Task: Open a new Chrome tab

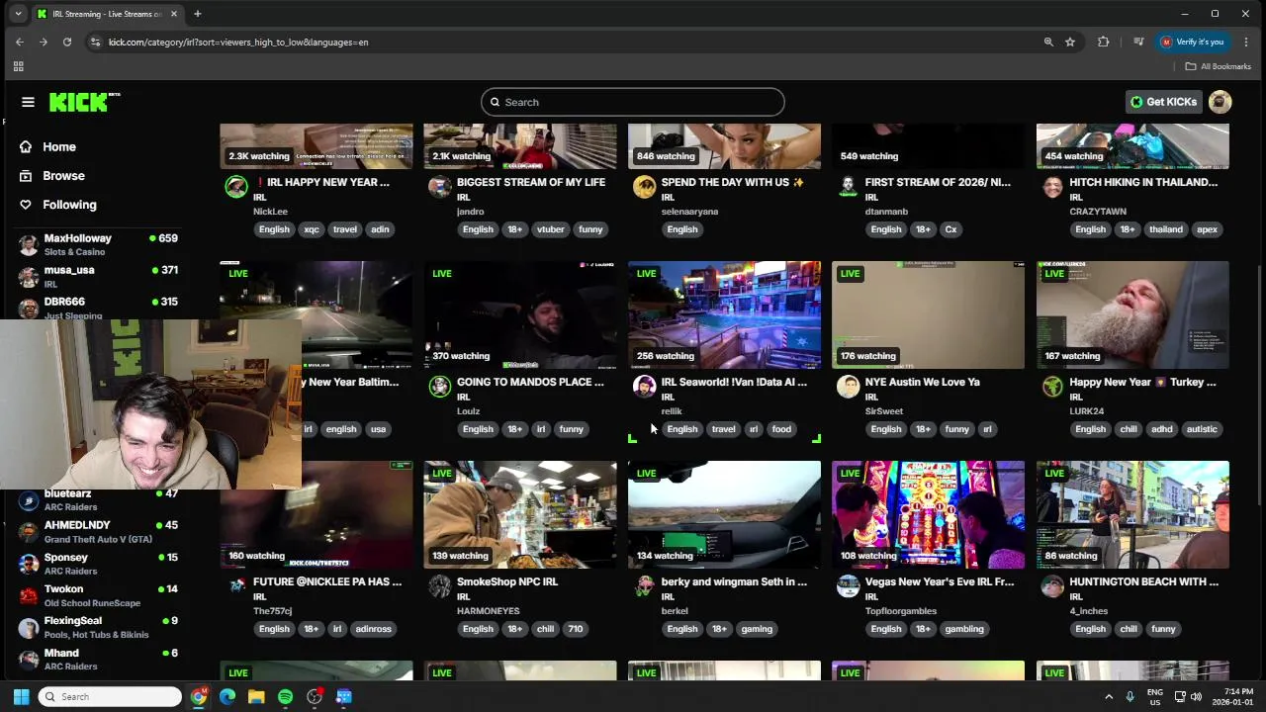Action: [198, 14]
